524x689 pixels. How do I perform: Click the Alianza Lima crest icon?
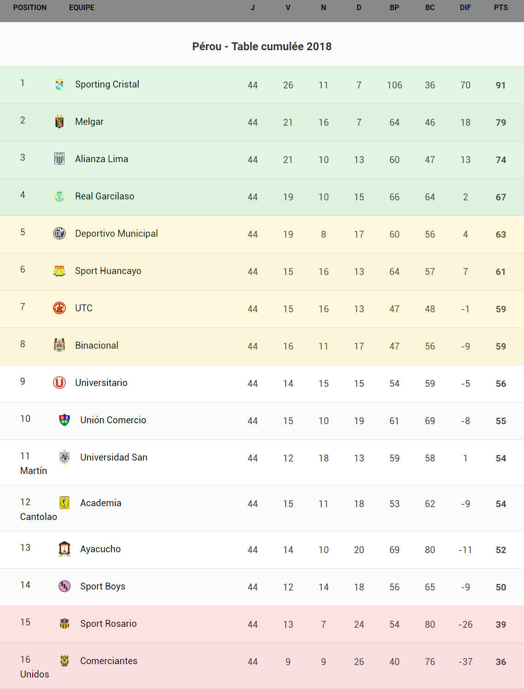tap(59, 159)
